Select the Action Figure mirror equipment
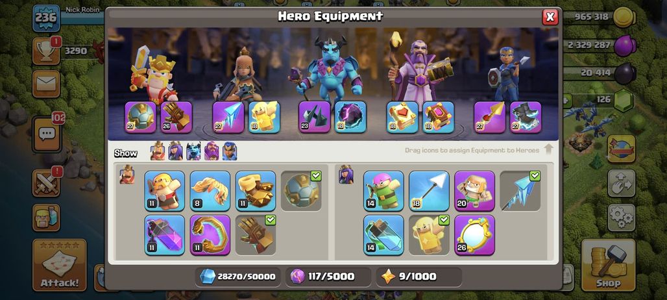The width and height of the screenshot is (667, 300). (x=475, y=235)
